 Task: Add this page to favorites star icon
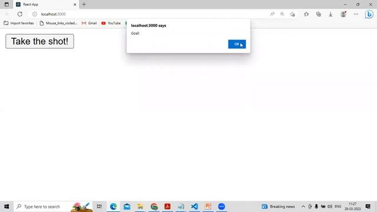tap(292, 14)
